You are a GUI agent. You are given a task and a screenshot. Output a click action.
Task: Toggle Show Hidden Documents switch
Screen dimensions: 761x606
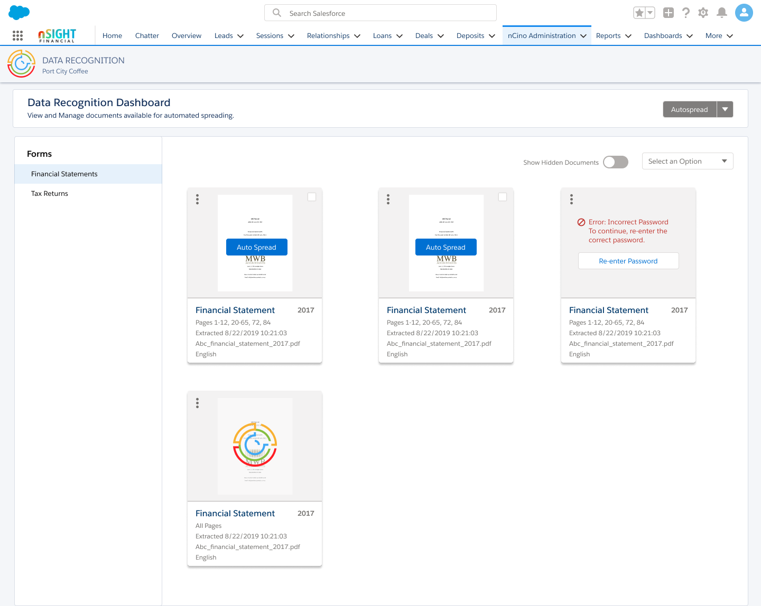pyautogui.click(x=616, y=162)
